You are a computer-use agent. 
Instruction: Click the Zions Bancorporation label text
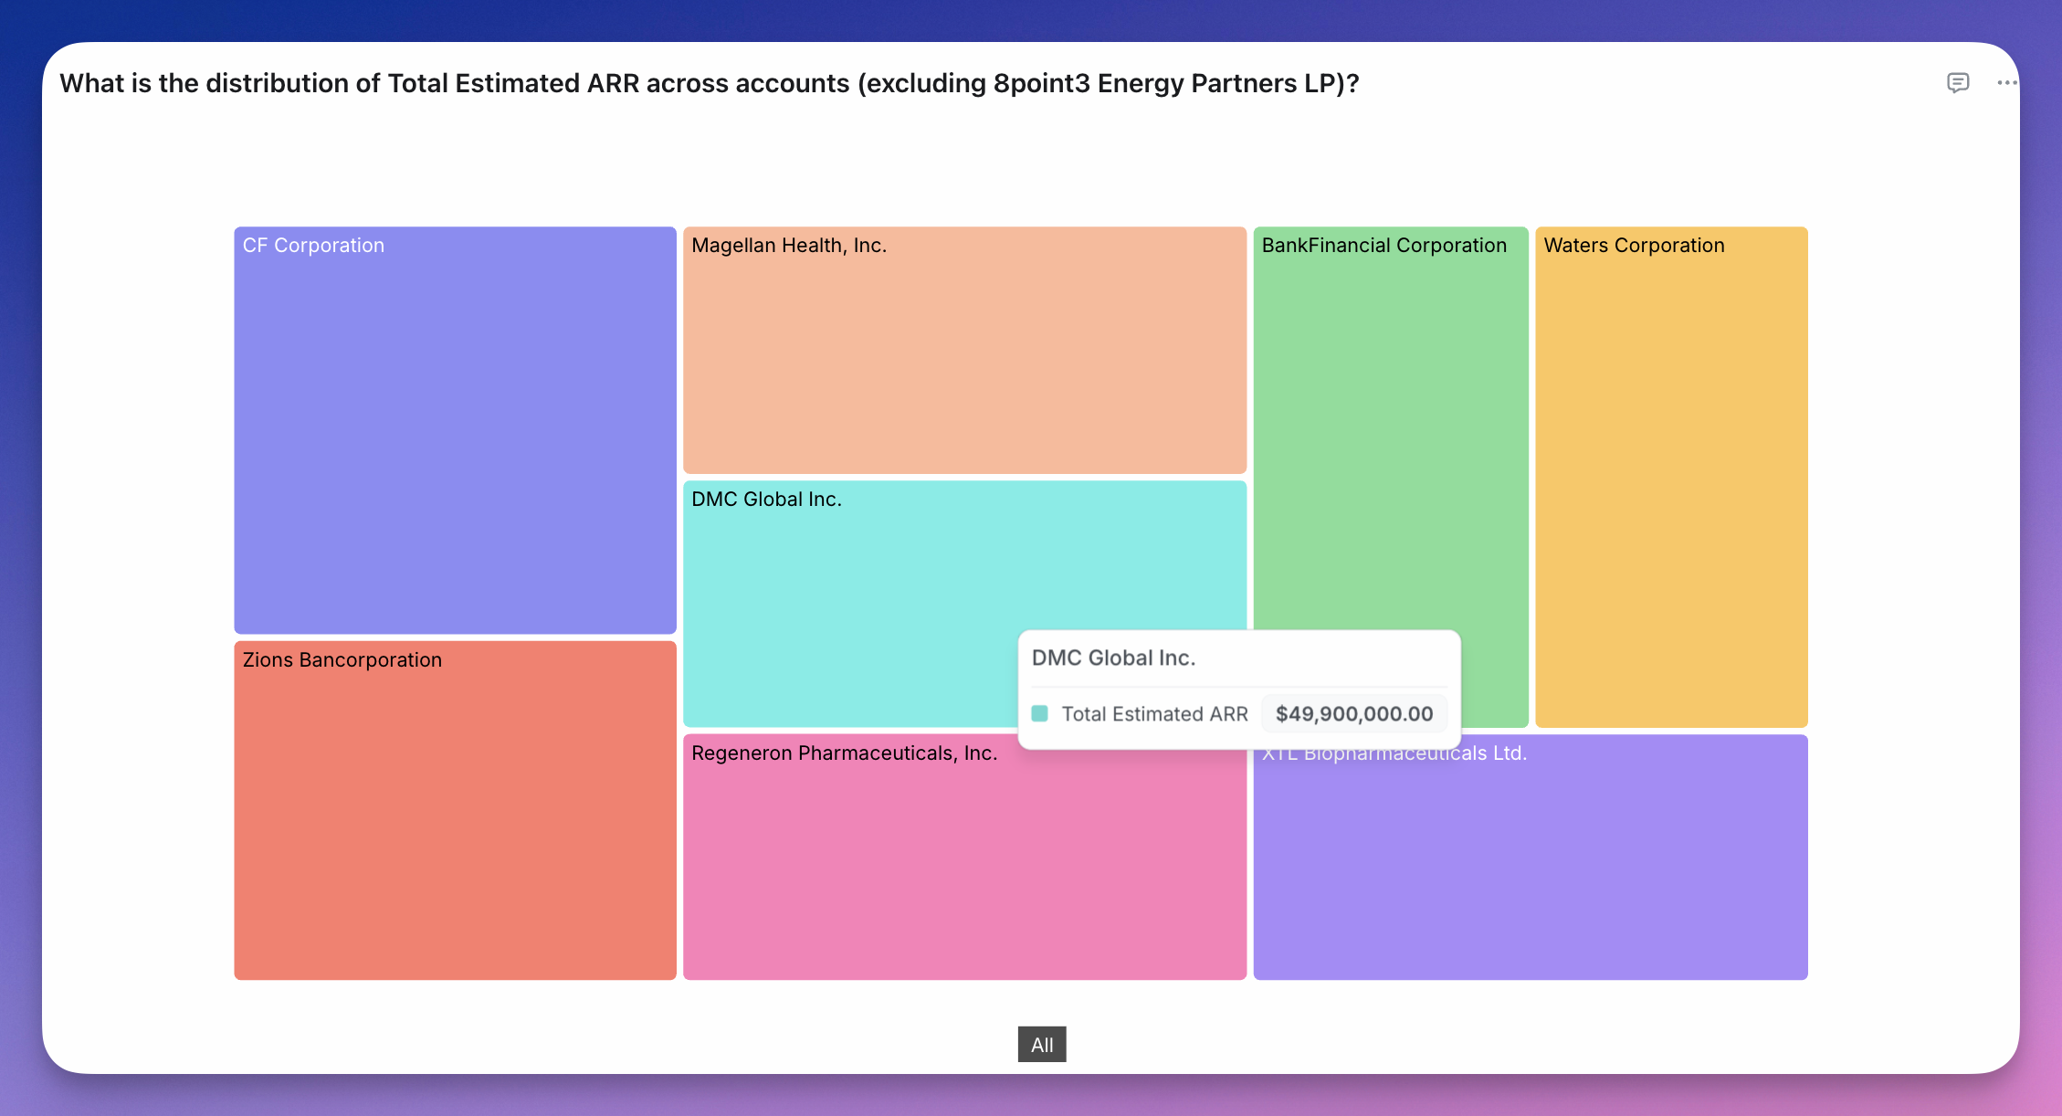tap(342, 660)
